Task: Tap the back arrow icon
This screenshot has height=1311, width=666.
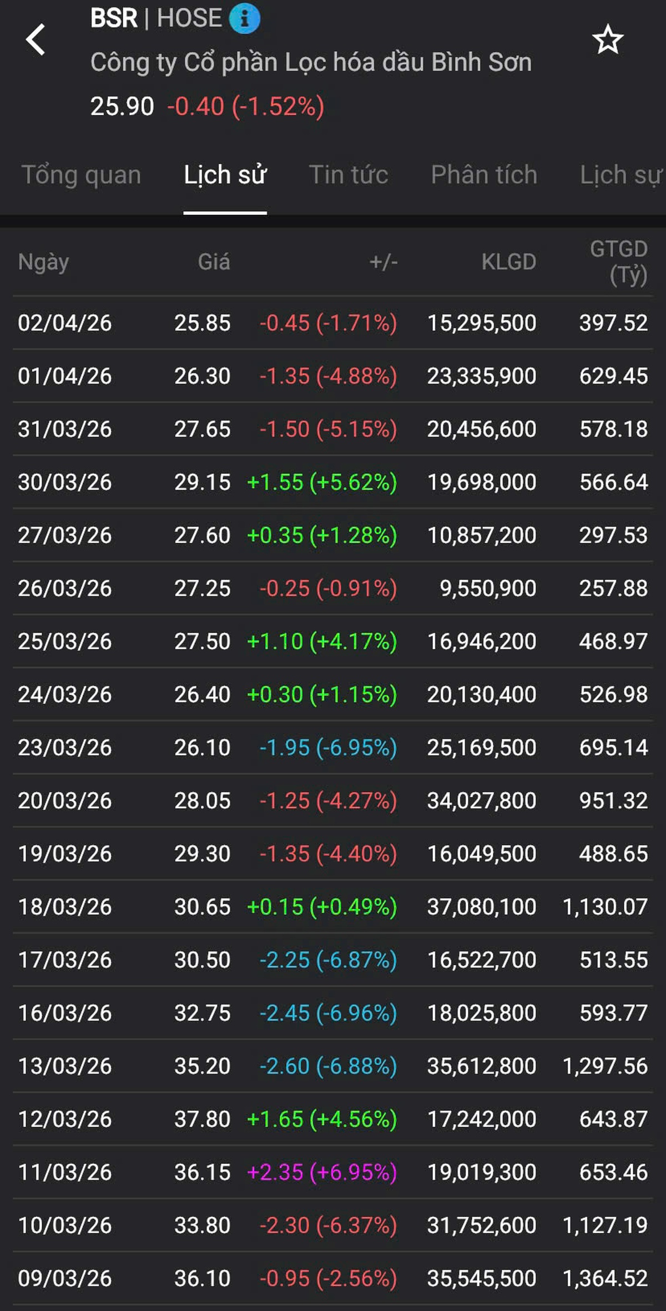Action: coord(36,40)
